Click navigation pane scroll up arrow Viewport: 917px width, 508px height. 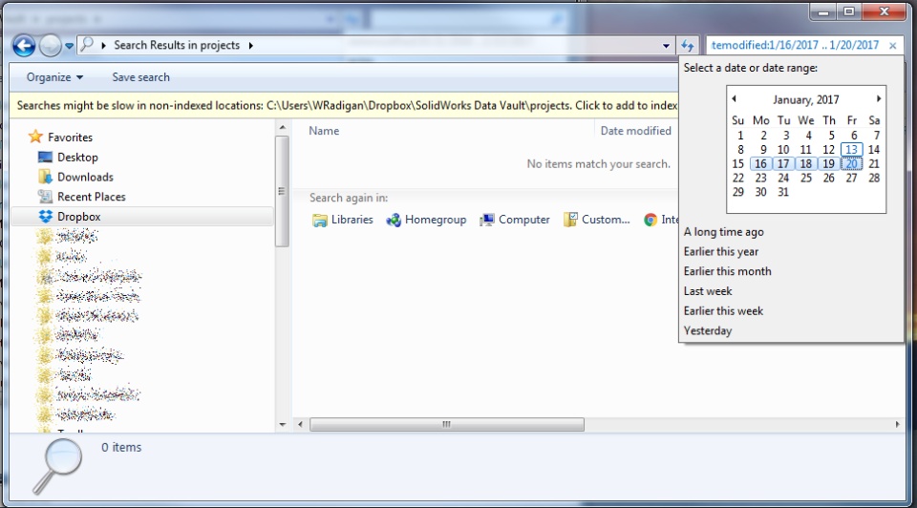pyautogui.click(x=283, y=127)
